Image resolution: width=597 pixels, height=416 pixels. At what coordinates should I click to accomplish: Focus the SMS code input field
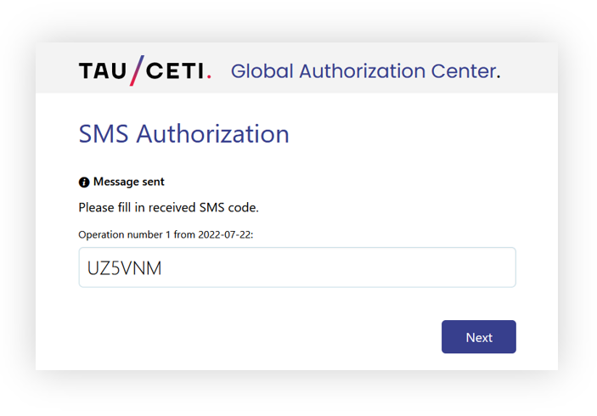[297, 267]
